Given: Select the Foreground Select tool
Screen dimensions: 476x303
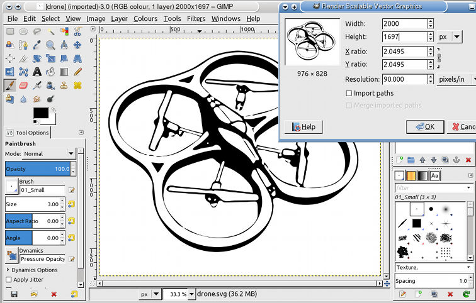Looking at the screenshot, I should coord(10,45).
